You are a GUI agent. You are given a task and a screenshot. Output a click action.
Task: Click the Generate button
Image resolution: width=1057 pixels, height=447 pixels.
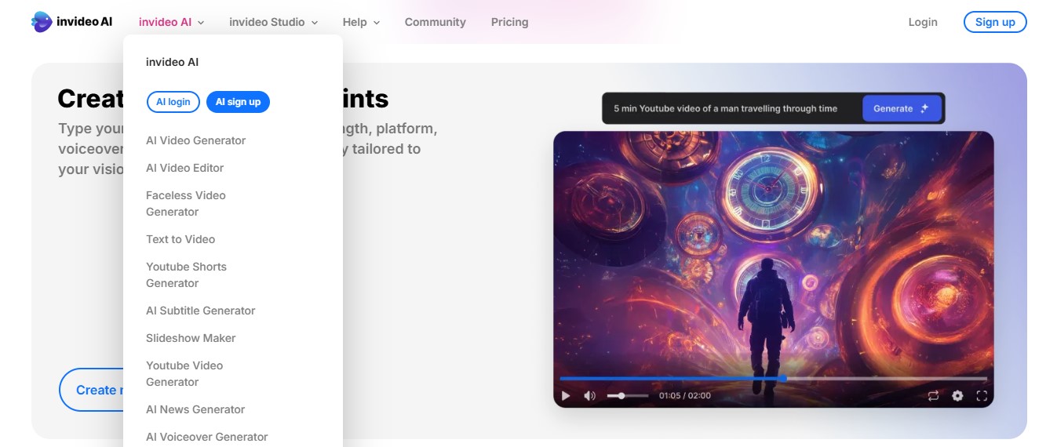pos(902,108)
